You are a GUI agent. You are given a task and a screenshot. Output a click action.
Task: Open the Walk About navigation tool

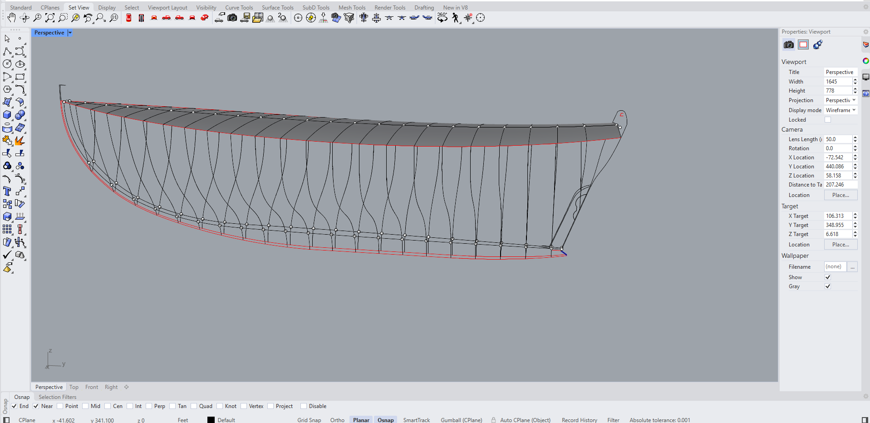(455, 18)
